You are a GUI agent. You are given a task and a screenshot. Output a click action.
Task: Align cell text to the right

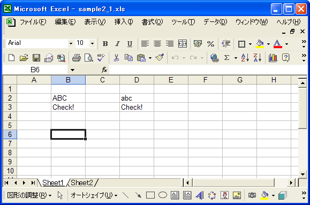coord(170,44)
